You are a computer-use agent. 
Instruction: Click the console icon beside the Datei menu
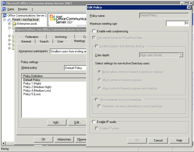click(x=4, y=9)
